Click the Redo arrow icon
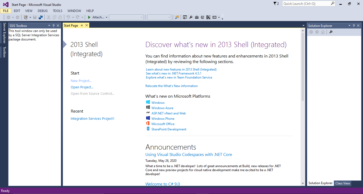Image resolution: width=363 pixels, height=194 pixels. (78, 17)
